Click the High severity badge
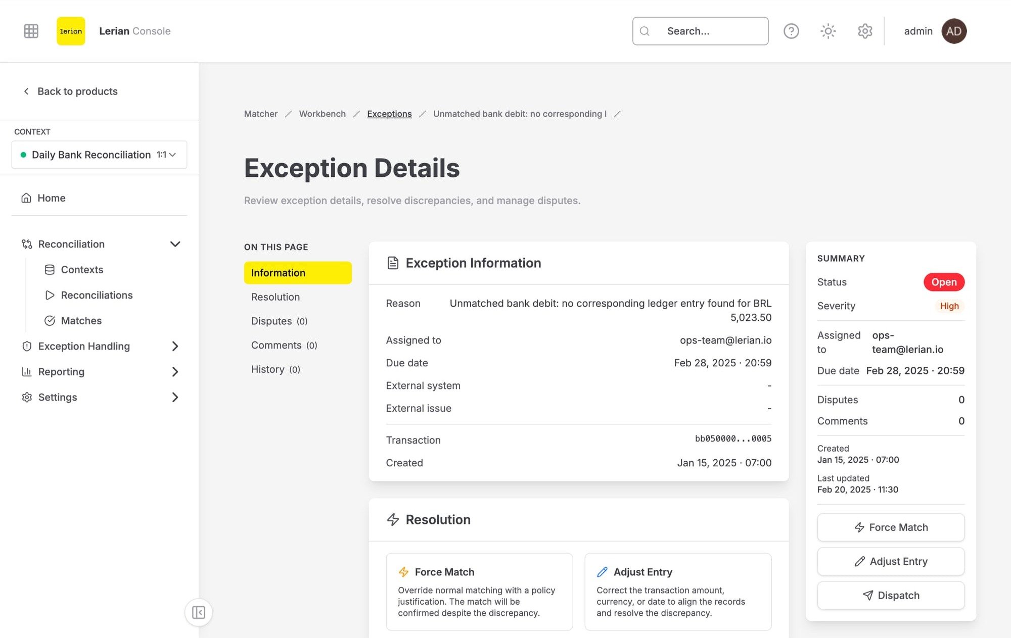 pyautogui.click(x=949, y=306)
